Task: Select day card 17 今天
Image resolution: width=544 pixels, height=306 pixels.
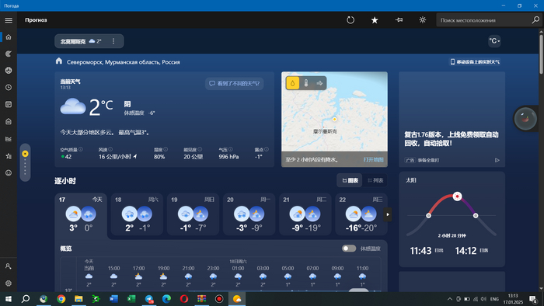Action: [81, 214]
